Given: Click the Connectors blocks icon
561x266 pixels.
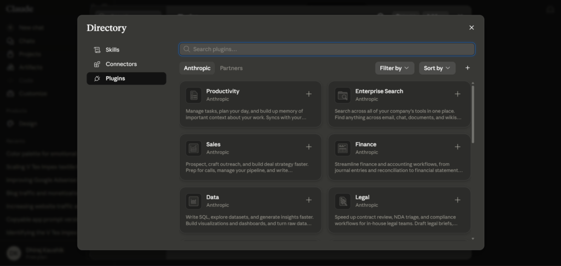Looking at the screenshot, I should 97,65.
